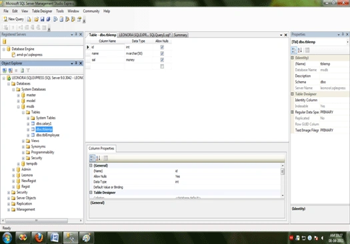Select amd-pc\sqlexpress registered server

pyautogui.click(x=29, y=55)
